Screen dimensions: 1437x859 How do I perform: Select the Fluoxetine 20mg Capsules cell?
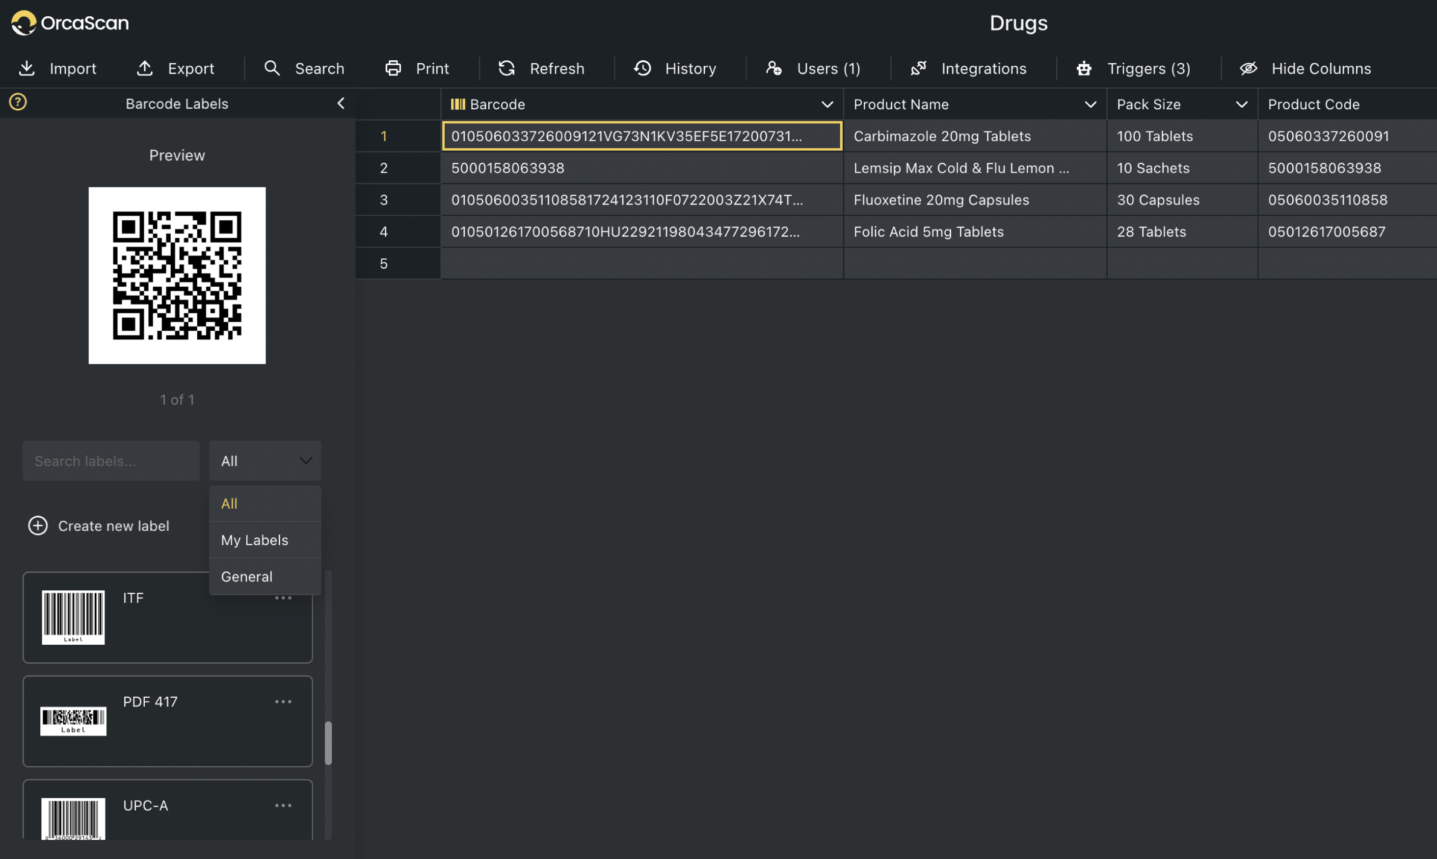[x=975, y=200]
